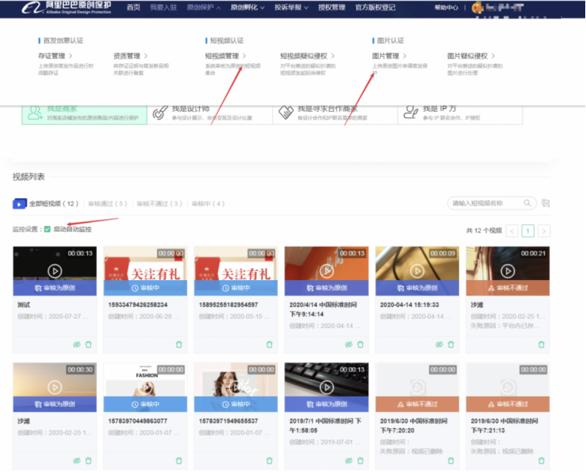Delete the rejected 沙滩 video in first row
The height and width of the screenshot is (473, 586).
(x=542, y=345)
